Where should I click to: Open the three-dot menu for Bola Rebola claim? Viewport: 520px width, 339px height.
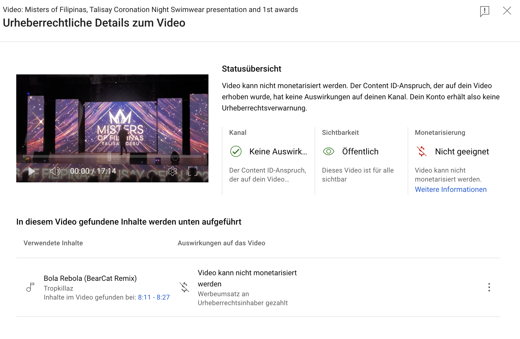tap(489, 287)
